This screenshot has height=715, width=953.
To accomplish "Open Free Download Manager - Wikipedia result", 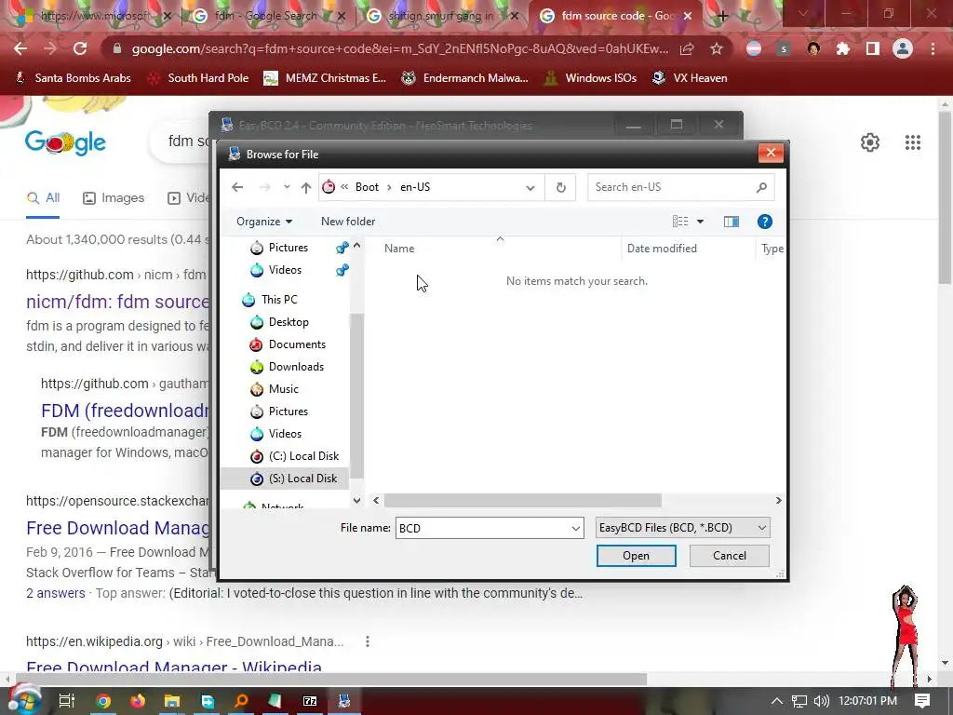I will coord(174,667).
